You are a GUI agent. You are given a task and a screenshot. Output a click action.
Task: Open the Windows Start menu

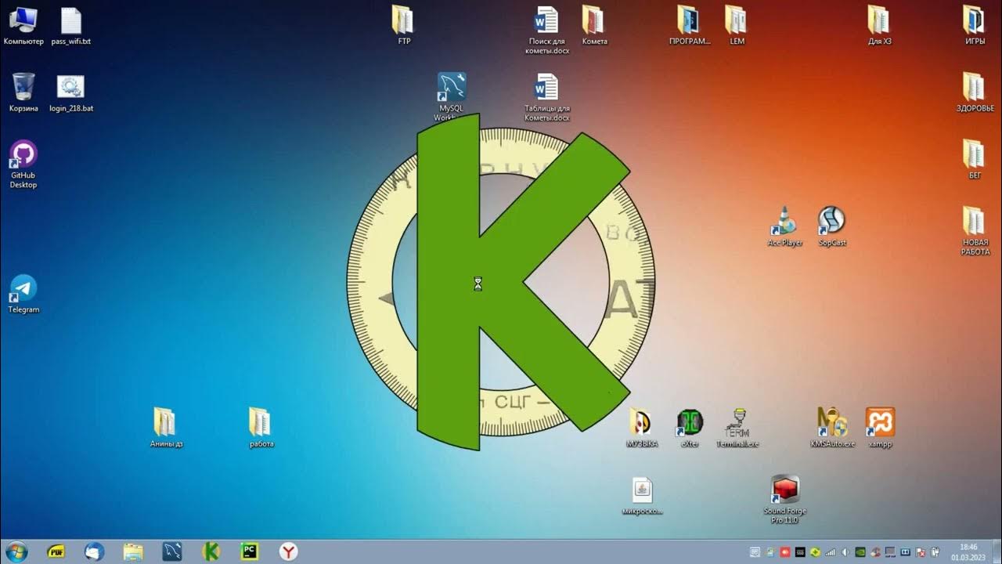pyautogui.click(x=16, y=551)
